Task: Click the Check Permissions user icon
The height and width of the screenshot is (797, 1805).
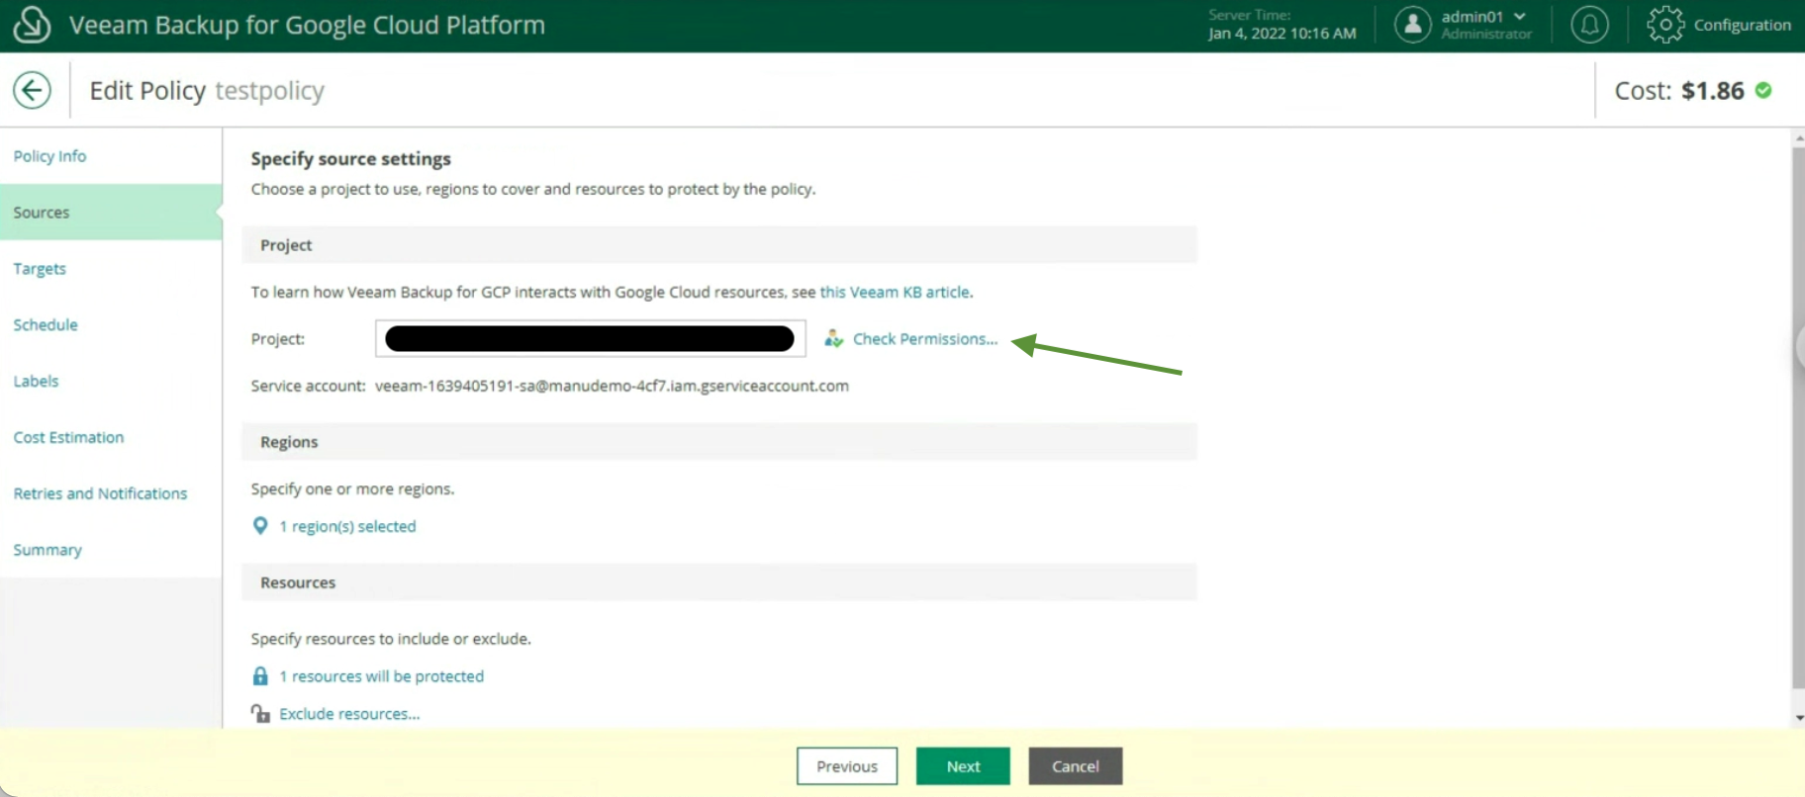Action: [x=834, y=338]
